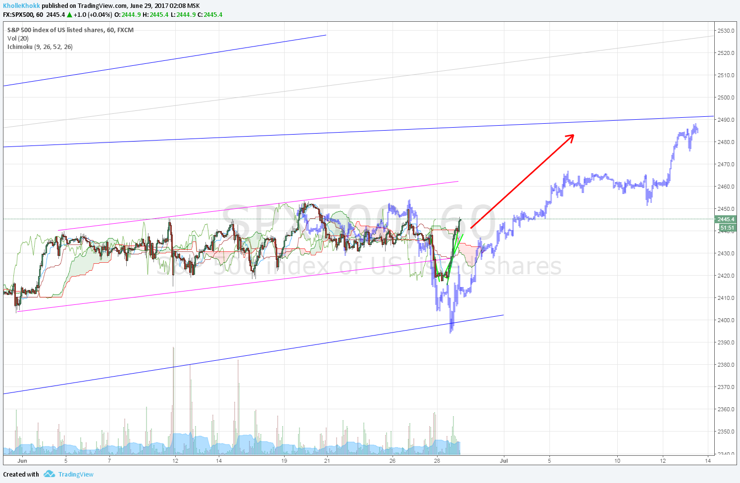Click the 2400.0 price axis label

726,320
